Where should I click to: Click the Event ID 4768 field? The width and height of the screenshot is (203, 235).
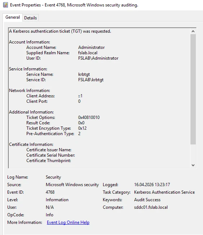pyautogui.click(x=50, y=192)
